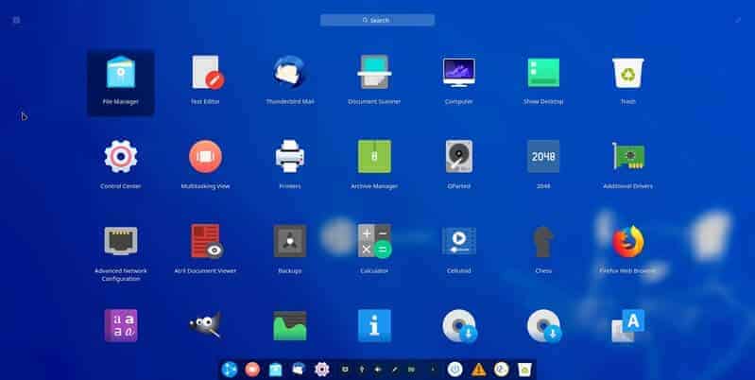Screen dimensions: 755x380
Task: Open the launcher icon in the dock
Action: tap(230, 370)
